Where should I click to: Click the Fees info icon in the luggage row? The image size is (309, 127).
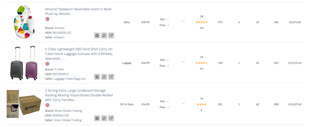(168, 66)
